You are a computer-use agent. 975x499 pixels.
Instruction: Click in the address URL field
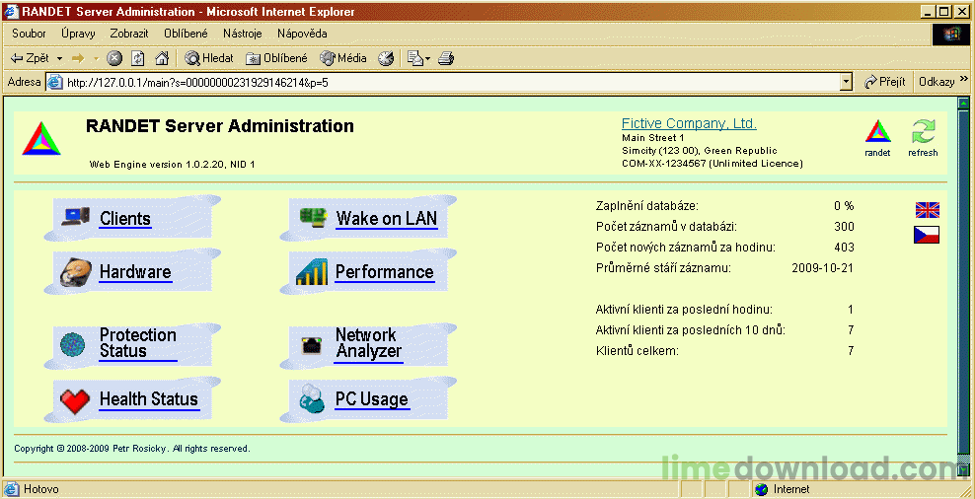450,82
